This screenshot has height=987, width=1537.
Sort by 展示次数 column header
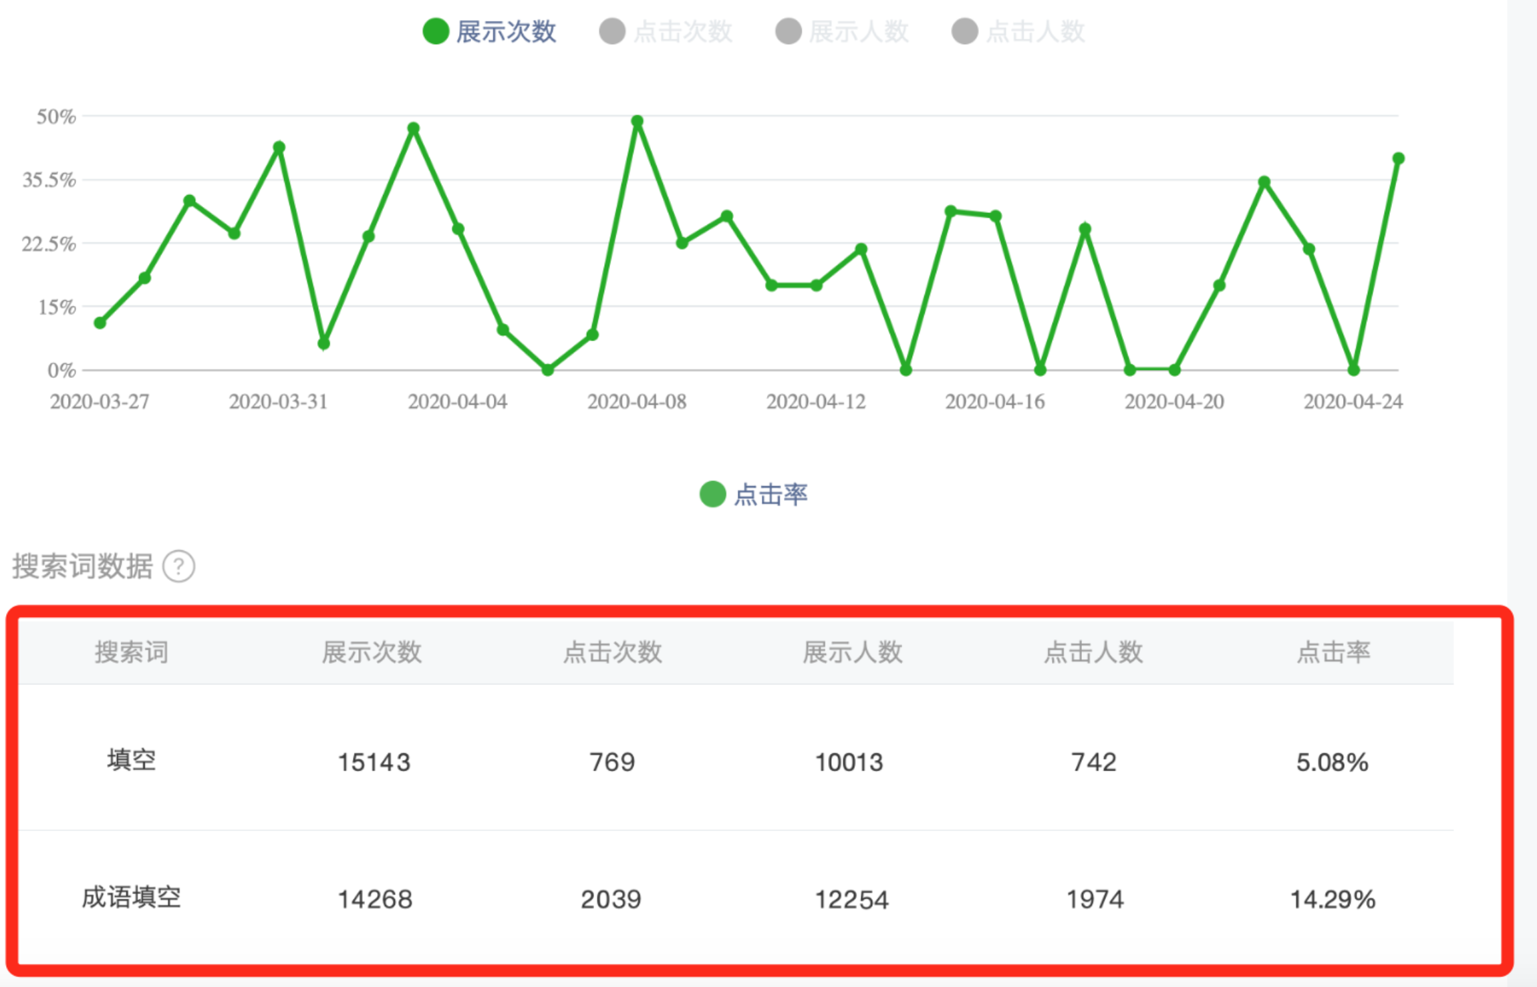372,652
